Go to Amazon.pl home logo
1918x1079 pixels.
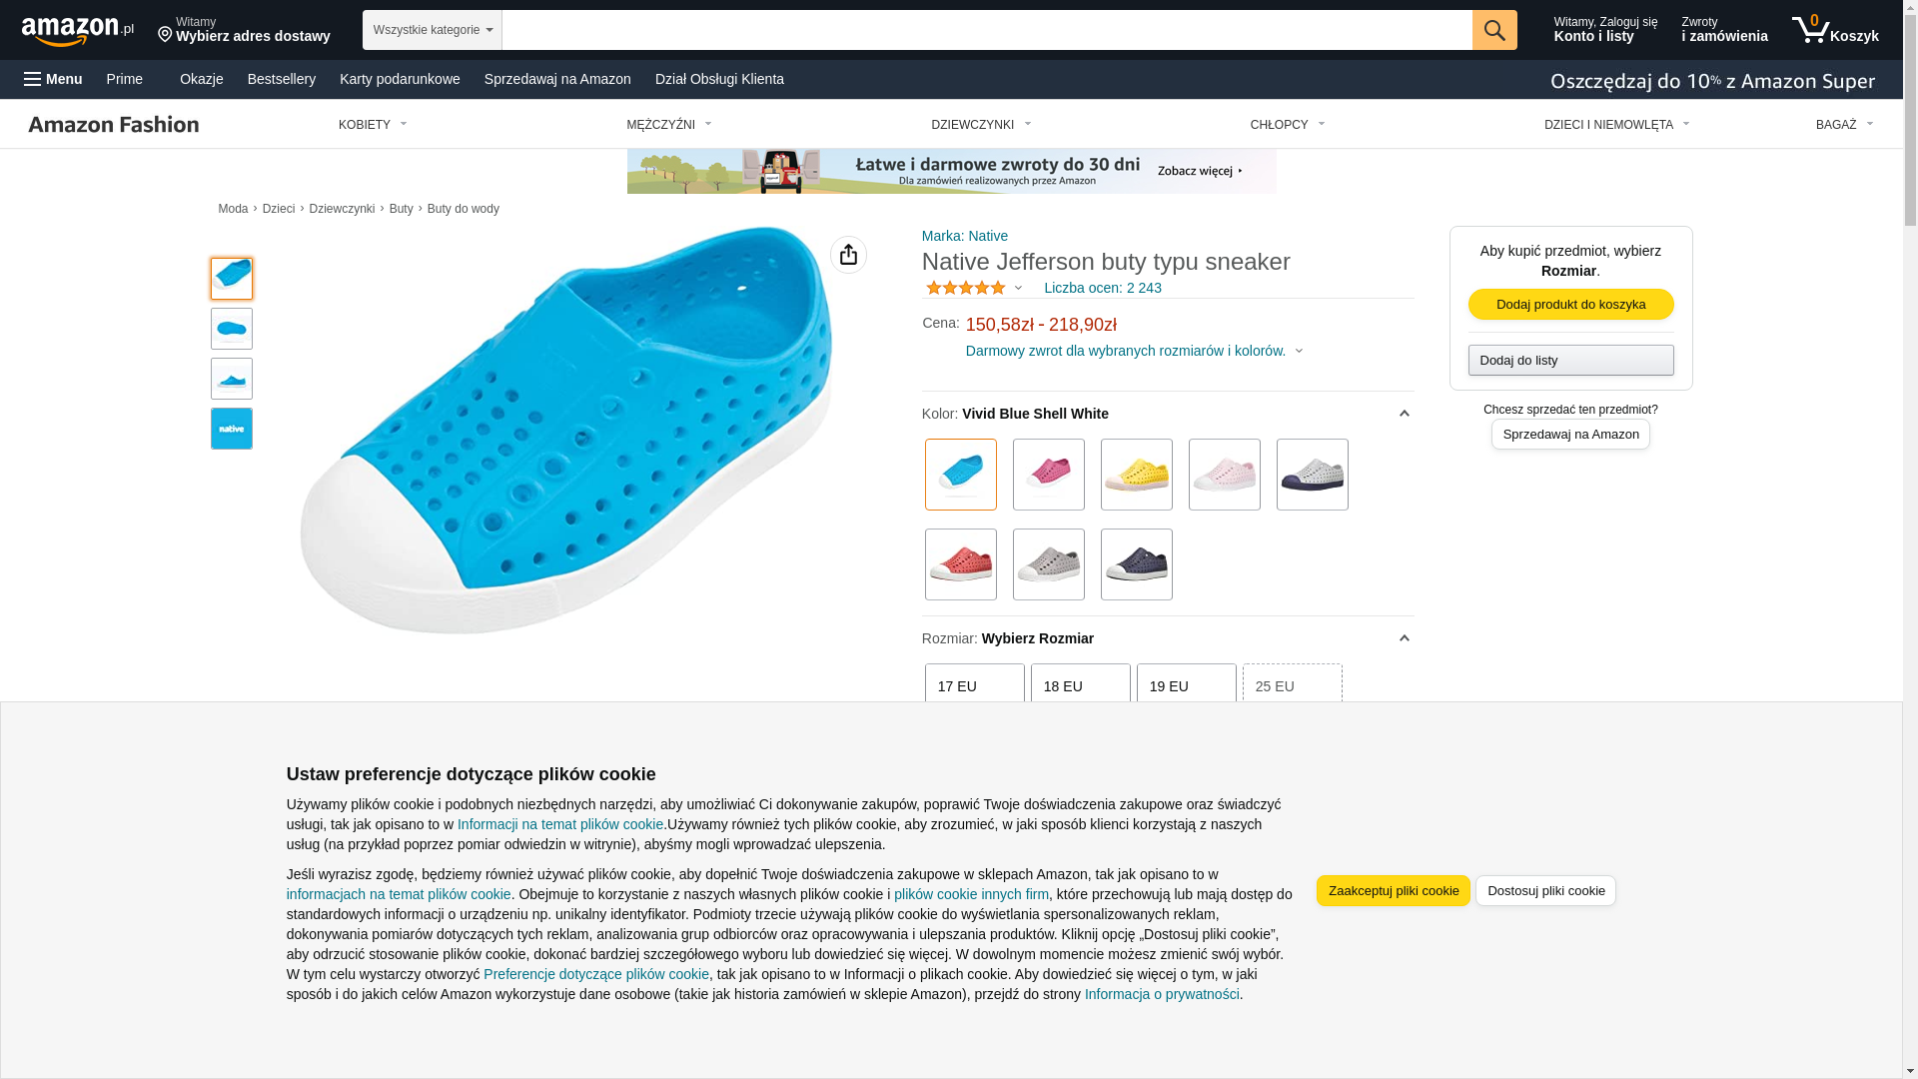77,31
